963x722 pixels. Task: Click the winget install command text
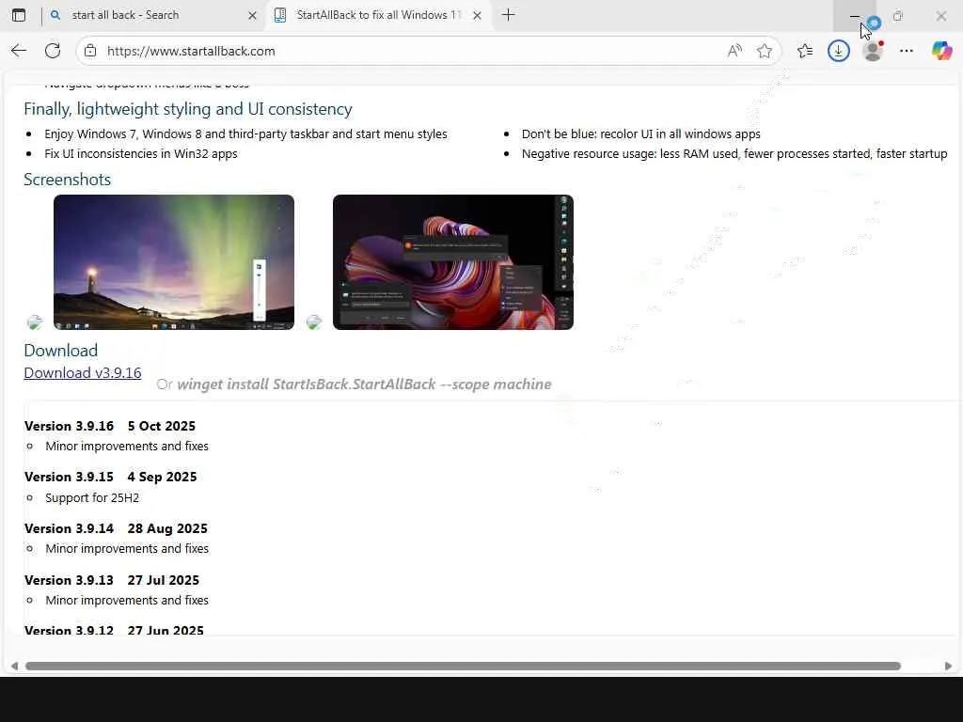click(364, 385)
